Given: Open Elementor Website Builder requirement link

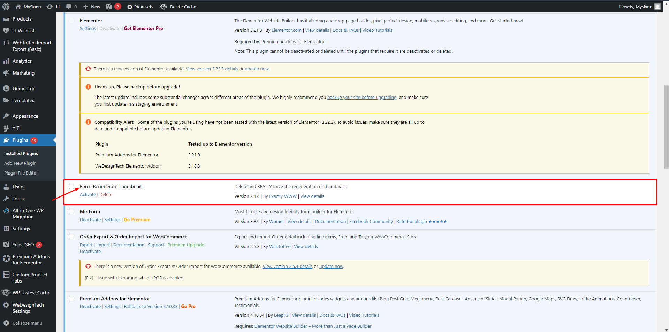Looking at the screenshot, I should (x=313, y=326).
